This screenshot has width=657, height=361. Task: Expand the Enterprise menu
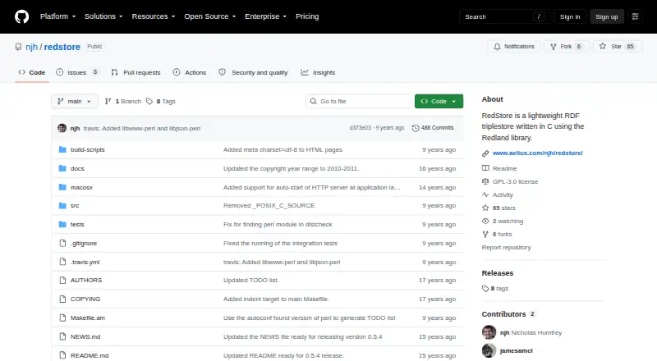(x=265, y=16)
